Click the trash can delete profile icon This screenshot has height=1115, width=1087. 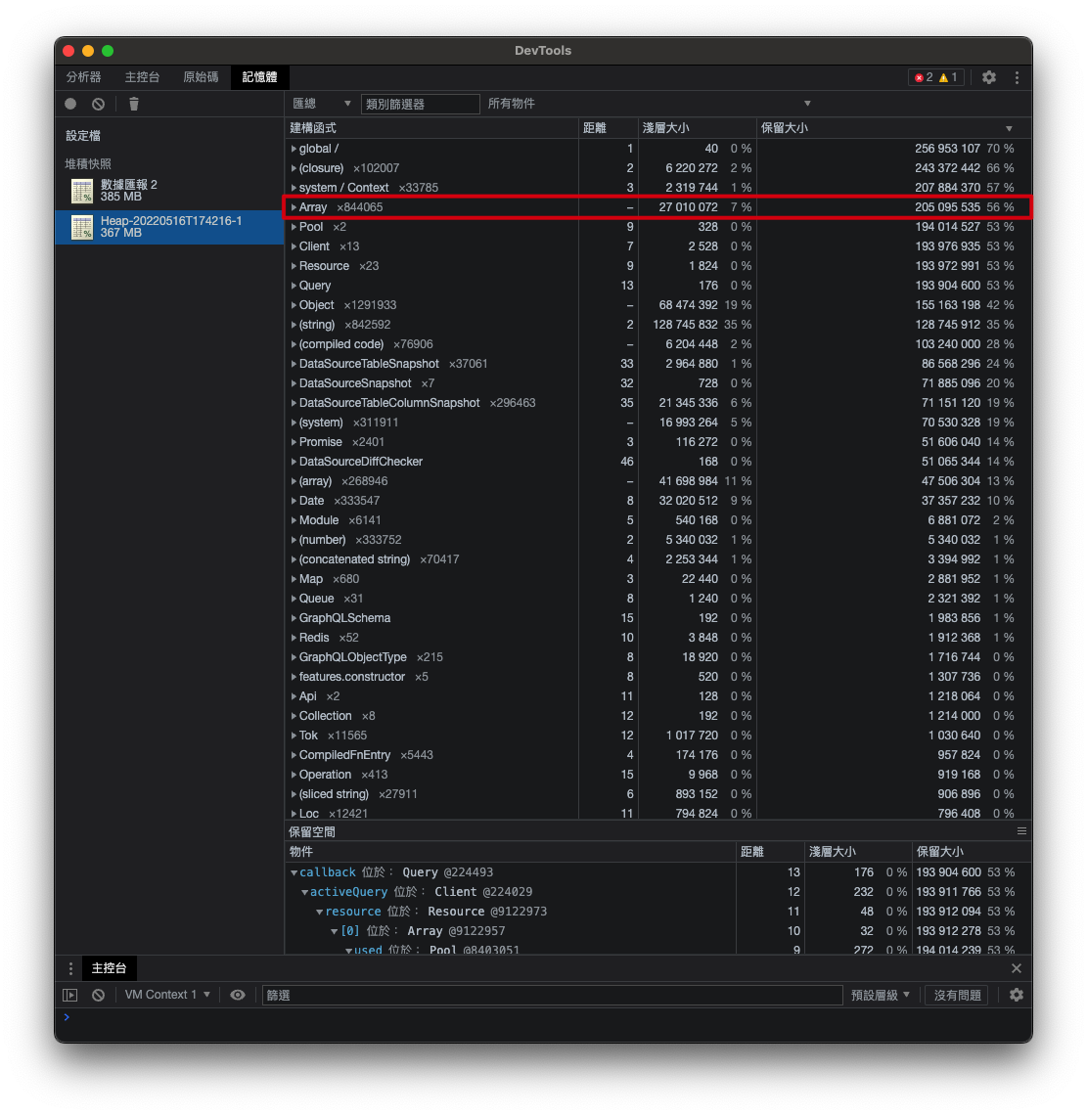[134, 104]
